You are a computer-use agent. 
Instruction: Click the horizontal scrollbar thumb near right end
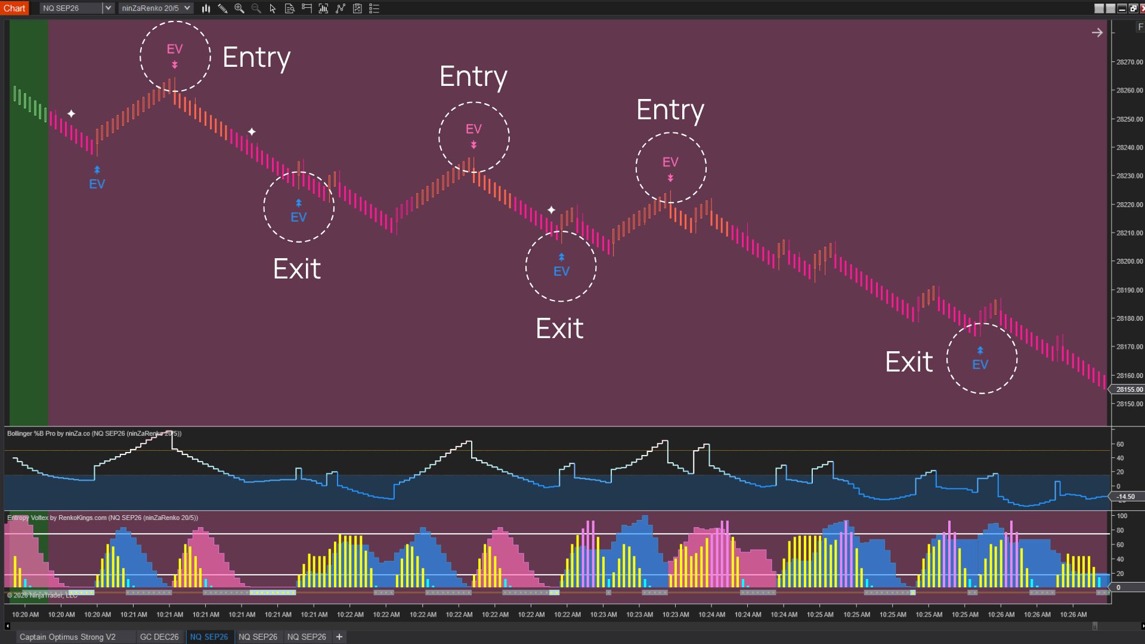click(1095, 626)
